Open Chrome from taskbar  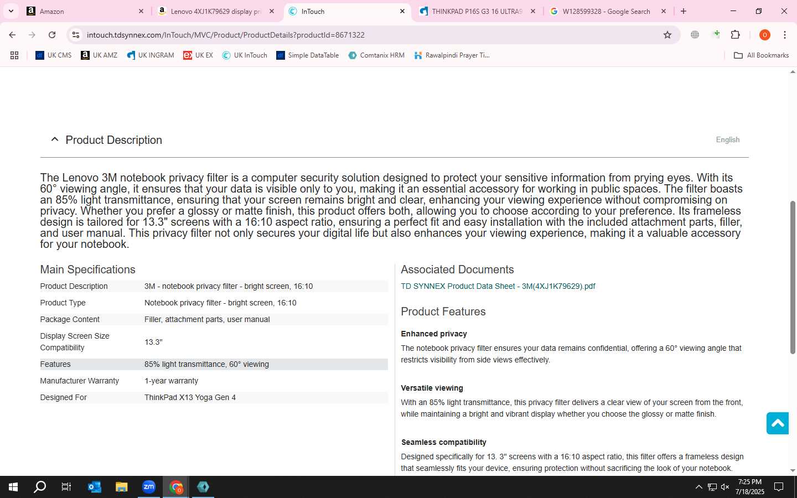[x=176, y=487]
